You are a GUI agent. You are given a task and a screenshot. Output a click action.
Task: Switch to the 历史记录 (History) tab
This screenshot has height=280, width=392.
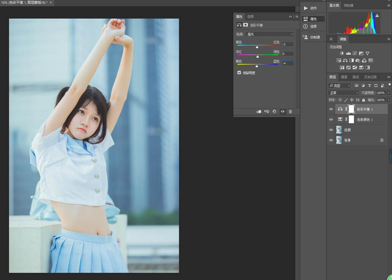click(x=370, y=77)
